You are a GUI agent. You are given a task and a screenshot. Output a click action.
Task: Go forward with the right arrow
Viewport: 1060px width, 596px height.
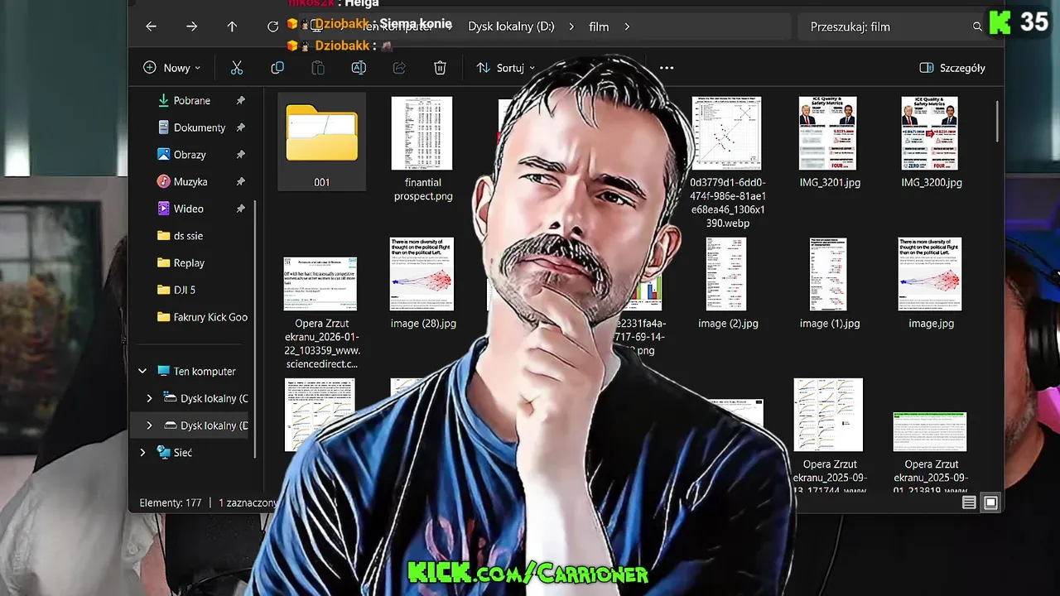pyautogui.click(x=192, y=26)
